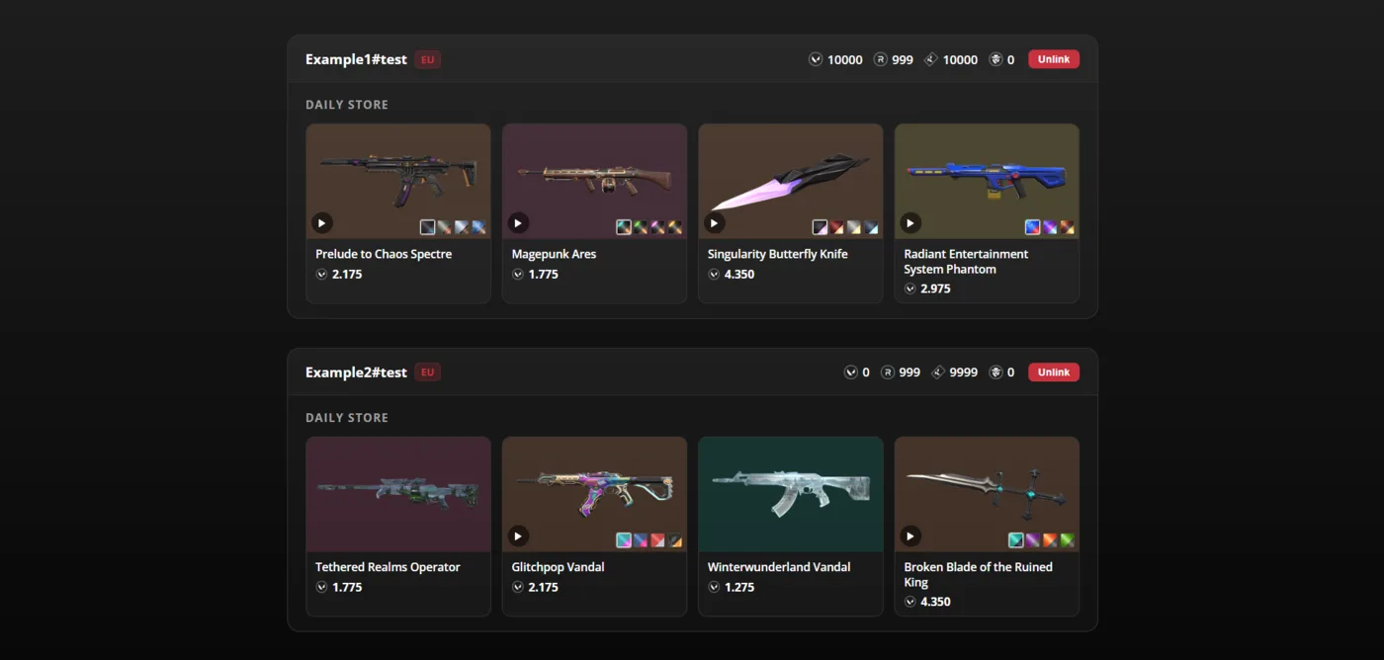Select the orange chroma for Broken Blade

[x=1050, y=540]
